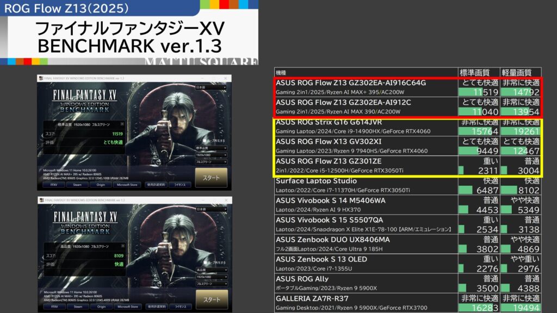Screen dimensions: 557x313
Task: Click the 軽量画質 column header
Action: [517, 73]
